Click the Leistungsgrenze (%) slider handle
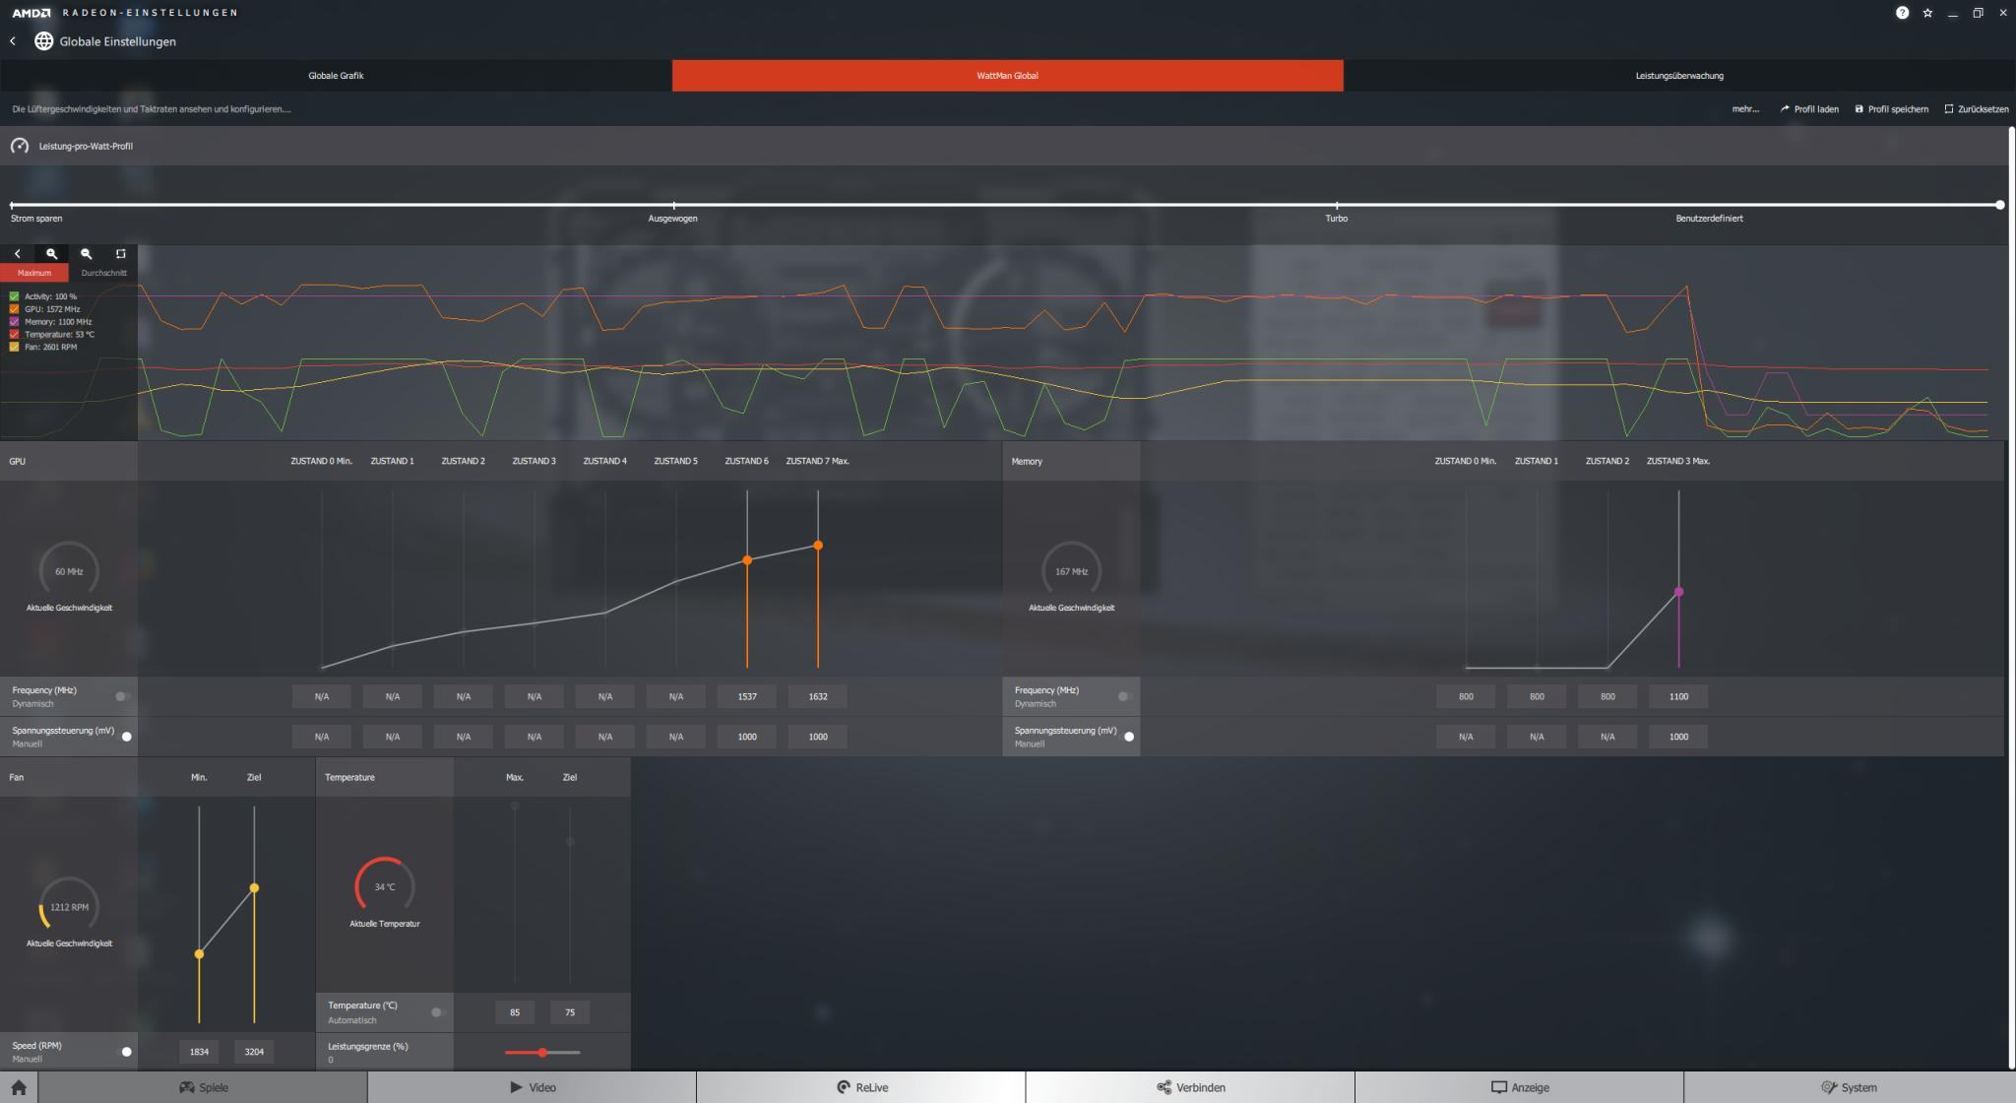The height and width of the screenshot is (1103, 2016). [x=542, y=1053]
